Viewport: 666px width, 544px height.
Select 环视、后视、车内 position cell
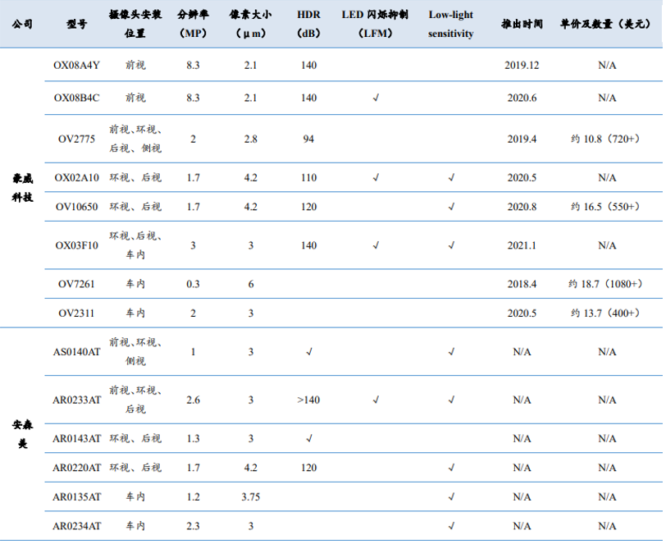(135, 245)
